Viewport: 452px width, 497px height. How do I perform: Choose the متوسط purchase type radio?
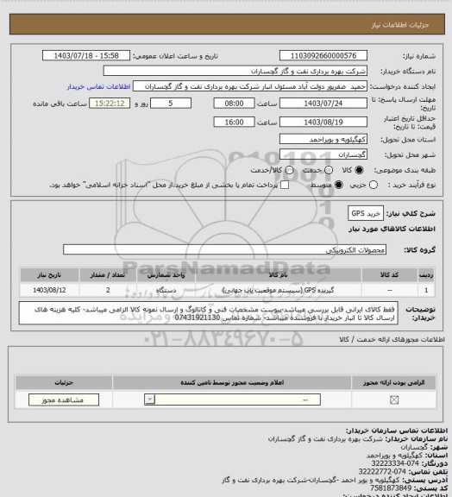[x=339, y=185]
